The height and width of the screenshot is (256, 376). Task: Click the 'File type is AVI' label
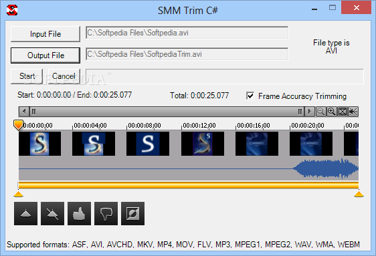331,47
